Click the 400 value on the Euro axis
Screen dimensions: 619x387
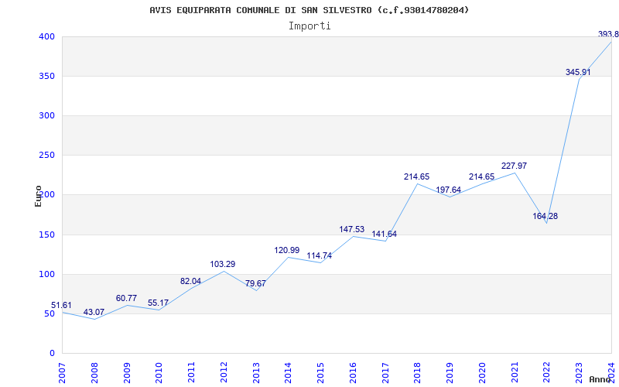(46, 36)
